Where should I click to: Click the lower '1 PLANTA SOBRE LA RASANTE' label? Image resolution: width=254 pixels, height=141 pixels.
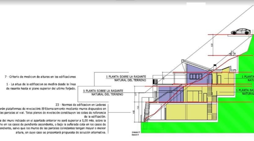click(103, 91)
